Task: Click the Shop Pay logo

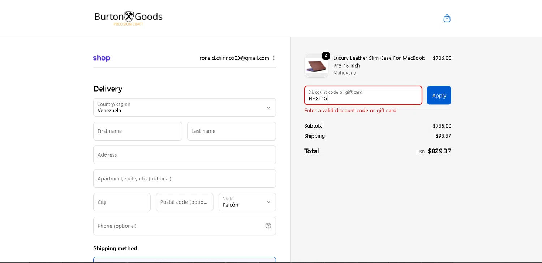Action: point(102,58)
